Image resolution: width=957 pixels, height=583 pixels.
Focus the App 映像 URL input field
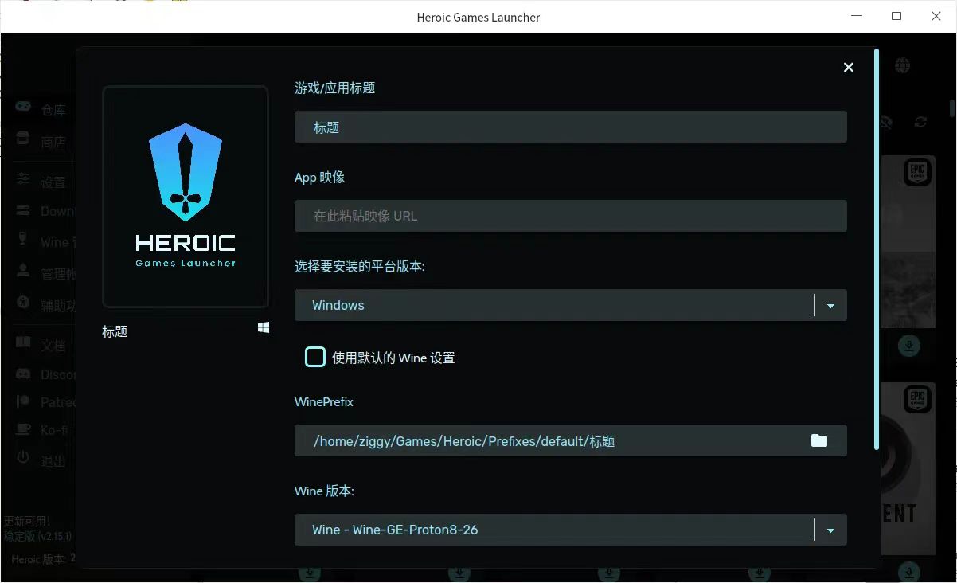570,216
